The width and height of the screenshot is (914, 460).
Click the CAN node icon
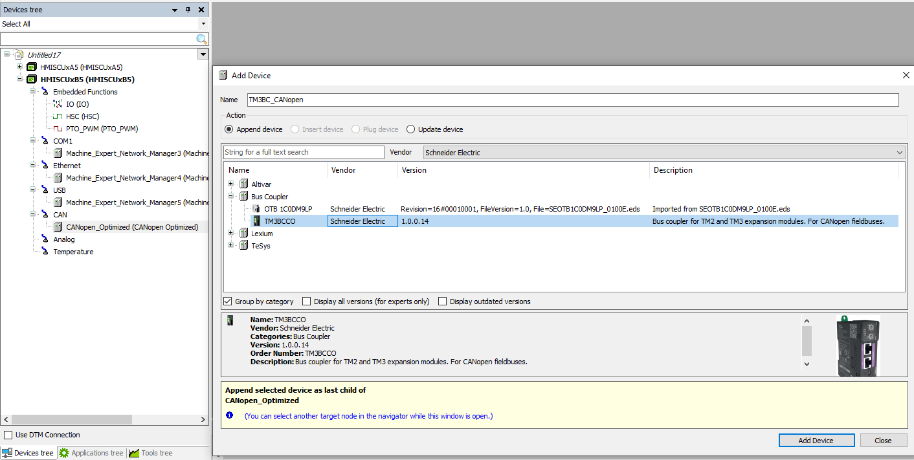click(x=45, y=215)
